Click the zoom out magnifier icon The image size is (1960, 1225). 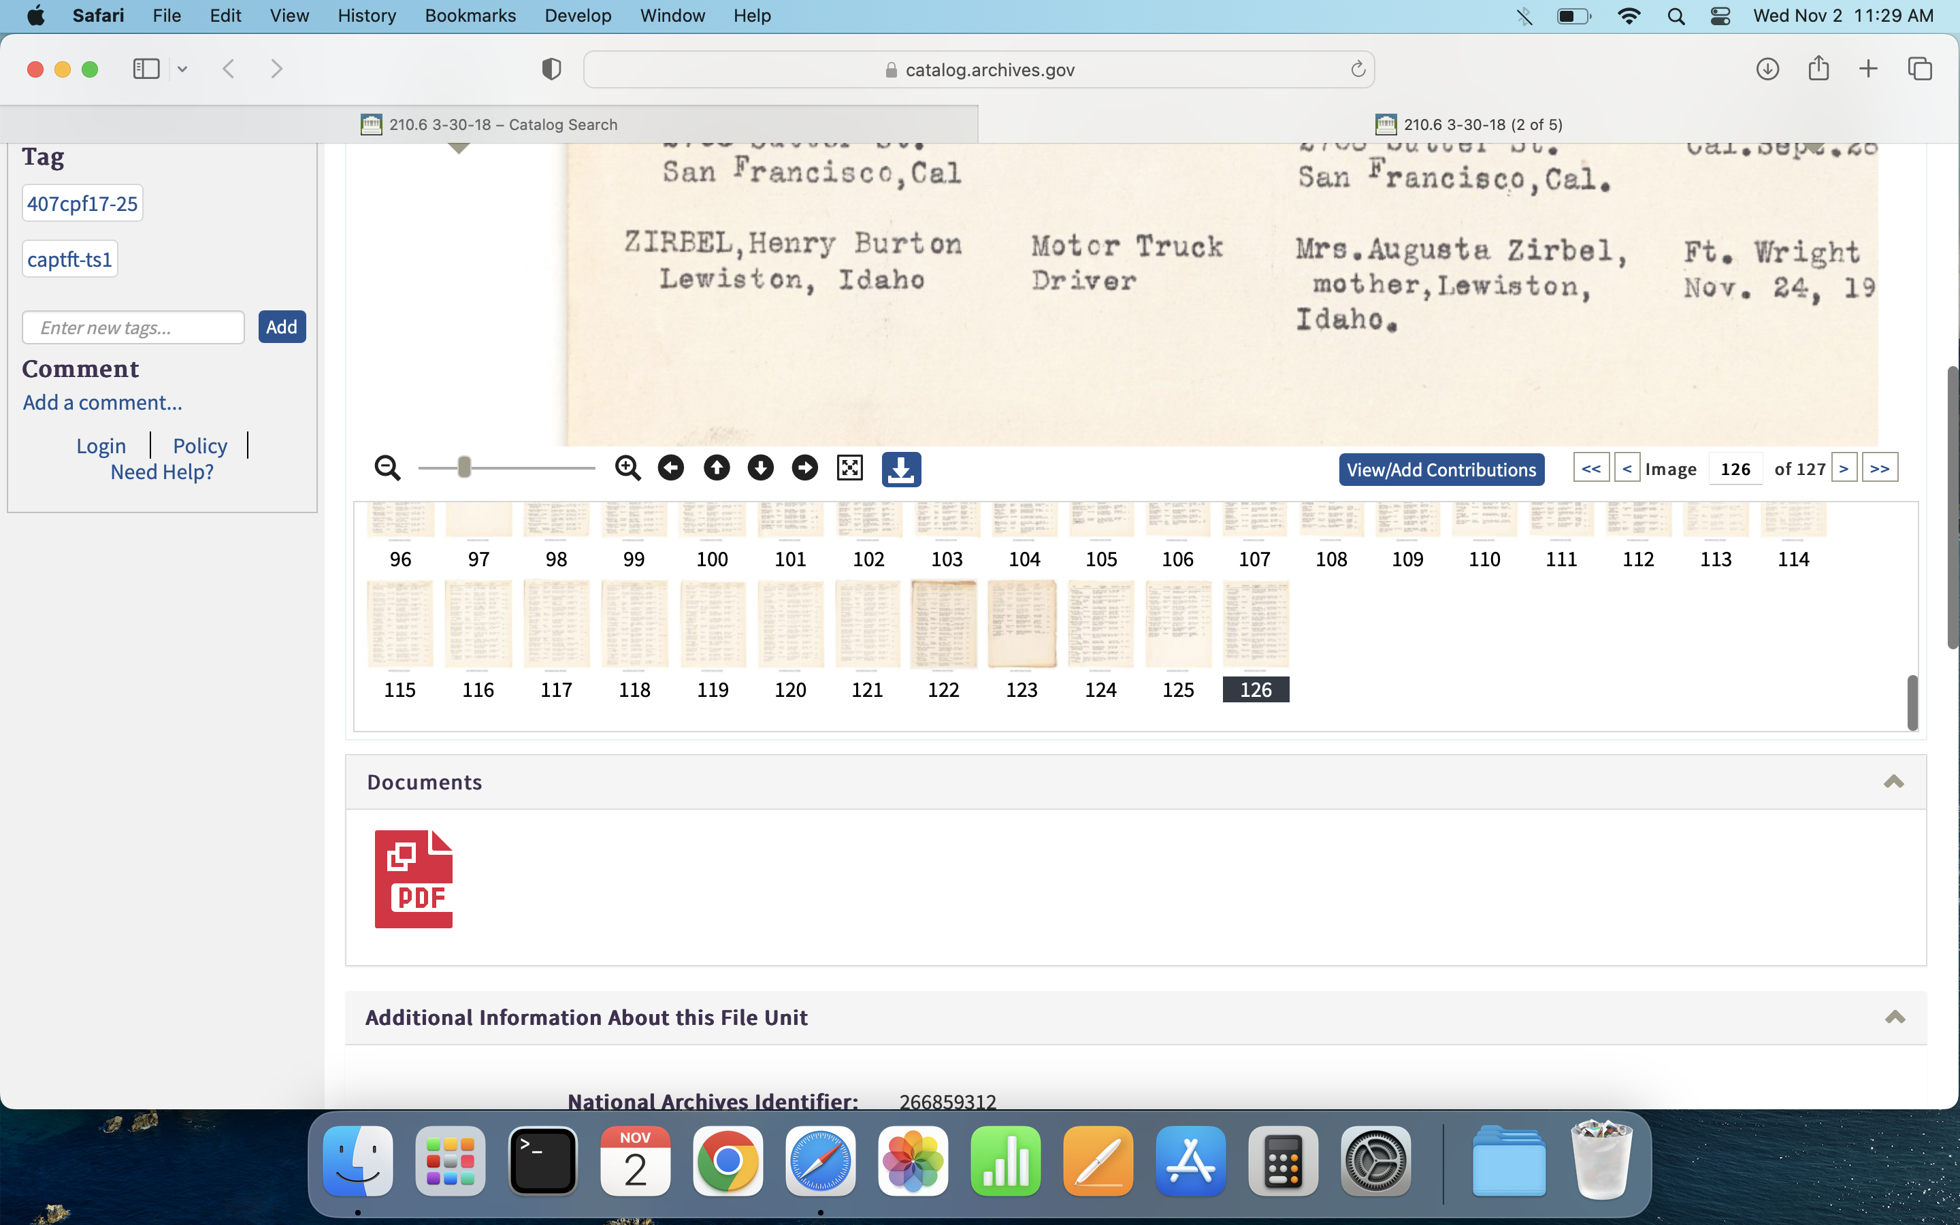point(387,468)
